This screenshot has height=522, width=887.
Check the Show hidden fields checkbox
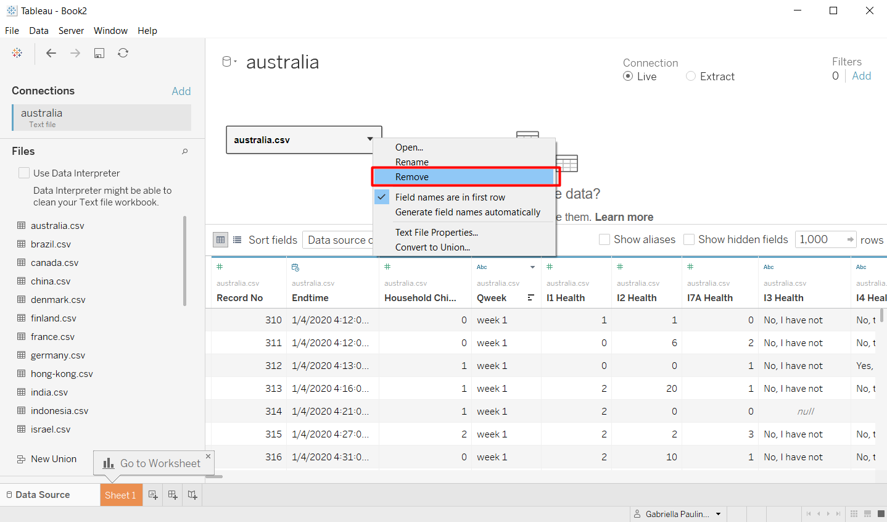tap(689, 239)
